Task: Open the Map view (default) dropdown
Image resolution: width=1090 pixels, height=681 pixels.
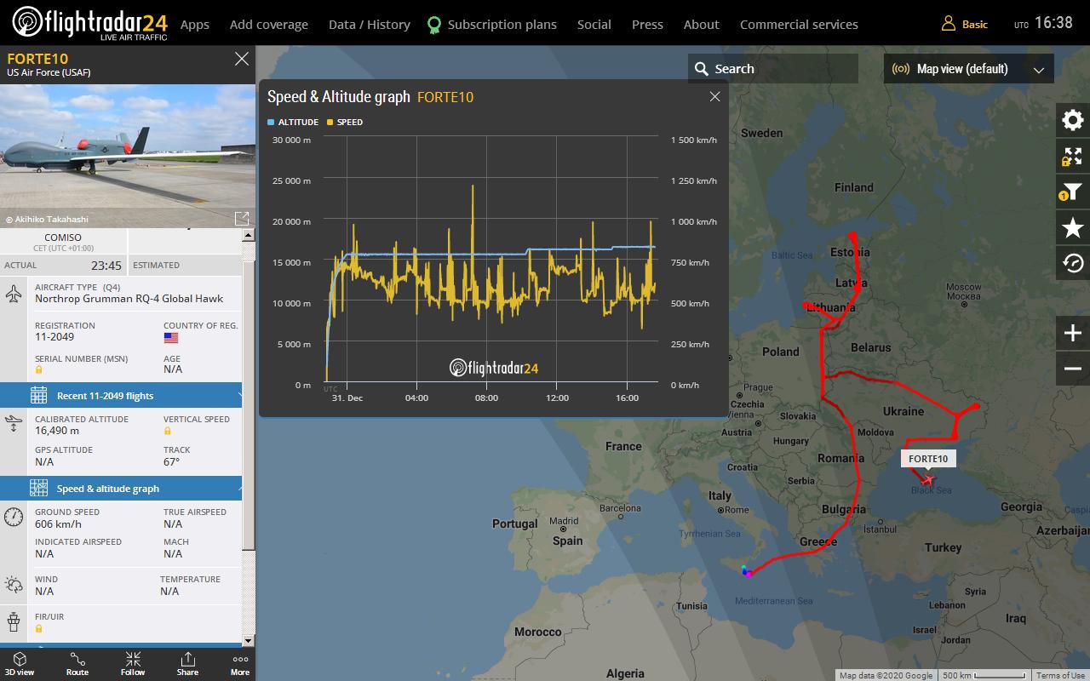Action: (969, 69)
